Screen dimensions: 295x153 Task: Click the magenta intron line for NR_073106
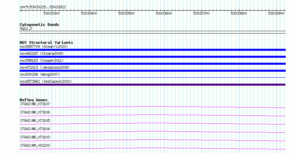coord(152,115)
